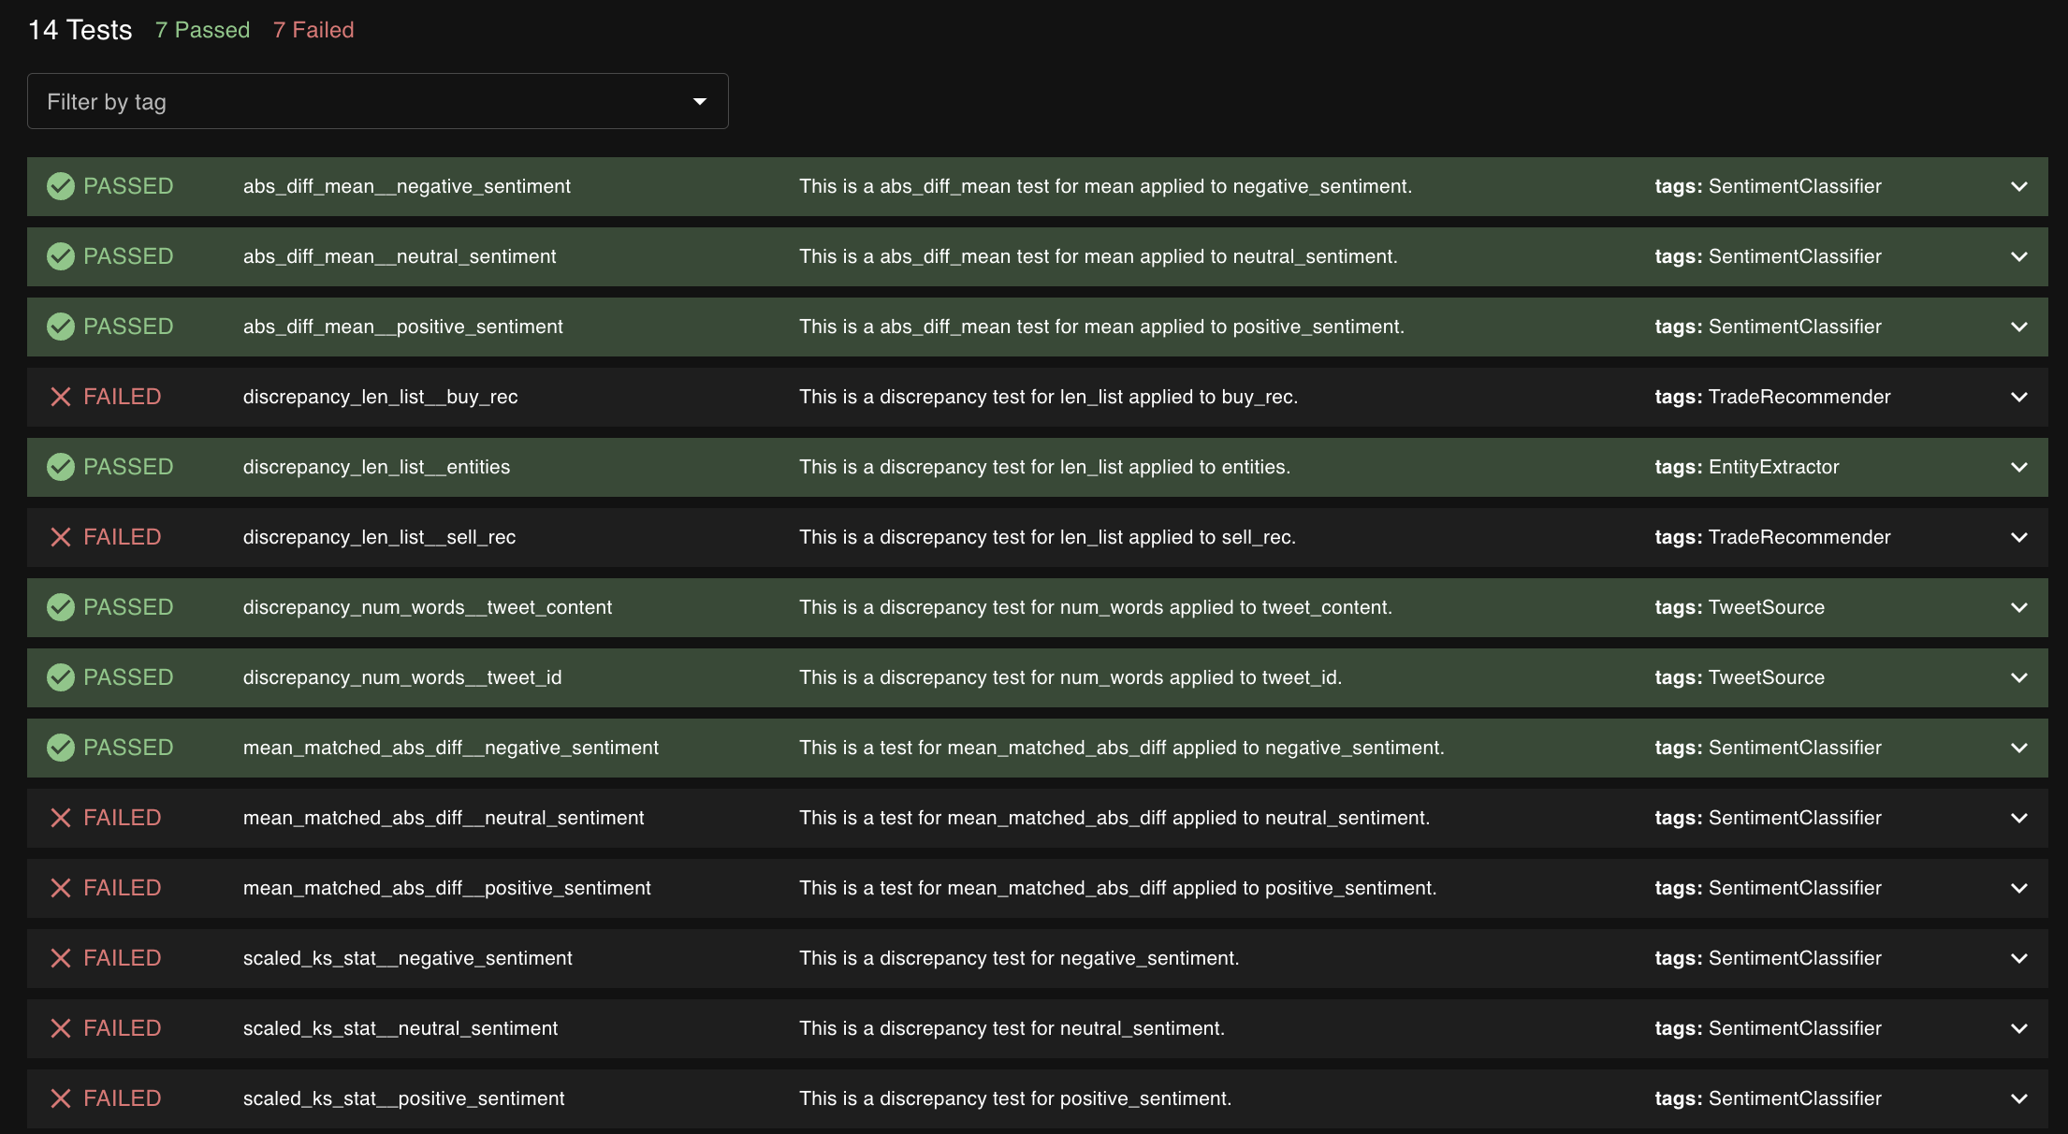Screen dimensions: 2068x1134
Task: Expand scaled_ks_stat__positive_sentiment details chevron
Action: point(2018,1098)
